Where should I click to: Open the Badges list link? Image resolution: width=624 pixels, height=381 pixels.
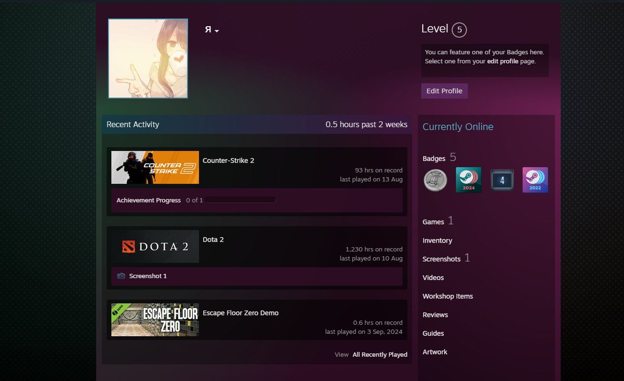pos(434,159)
